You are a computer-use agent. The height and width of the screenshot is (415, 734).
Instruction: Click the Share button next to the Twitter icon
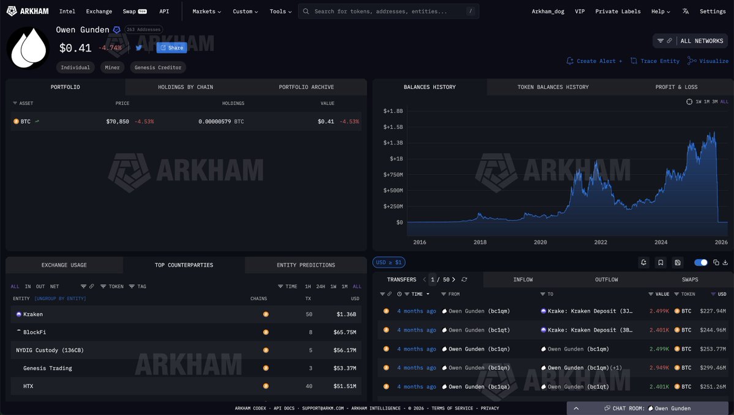171,47
